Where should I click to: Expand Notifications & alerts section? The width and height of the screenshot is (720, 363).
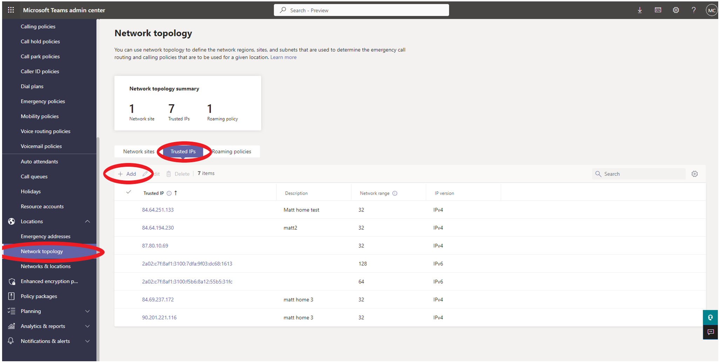click(87, 341)
